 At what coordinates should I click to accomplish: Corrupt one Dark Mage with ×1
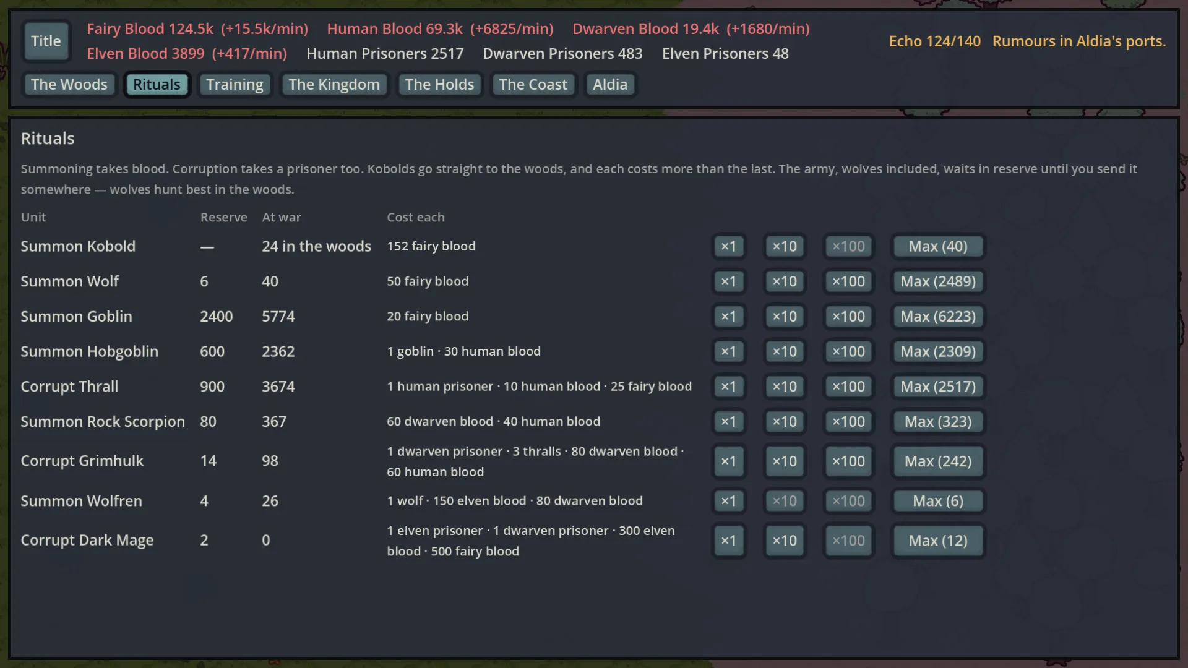tap(729, 541)
